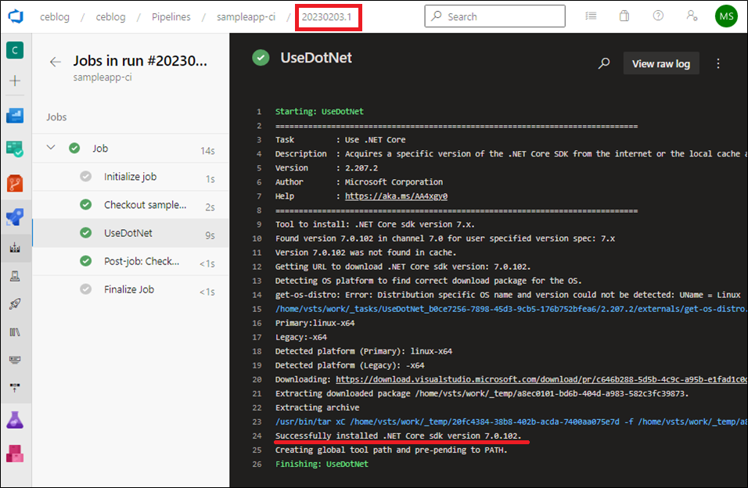This screenshot has height=488, width=748.
Task: Open Test Plans with the flask icon
Action: (x=15, y=420)
